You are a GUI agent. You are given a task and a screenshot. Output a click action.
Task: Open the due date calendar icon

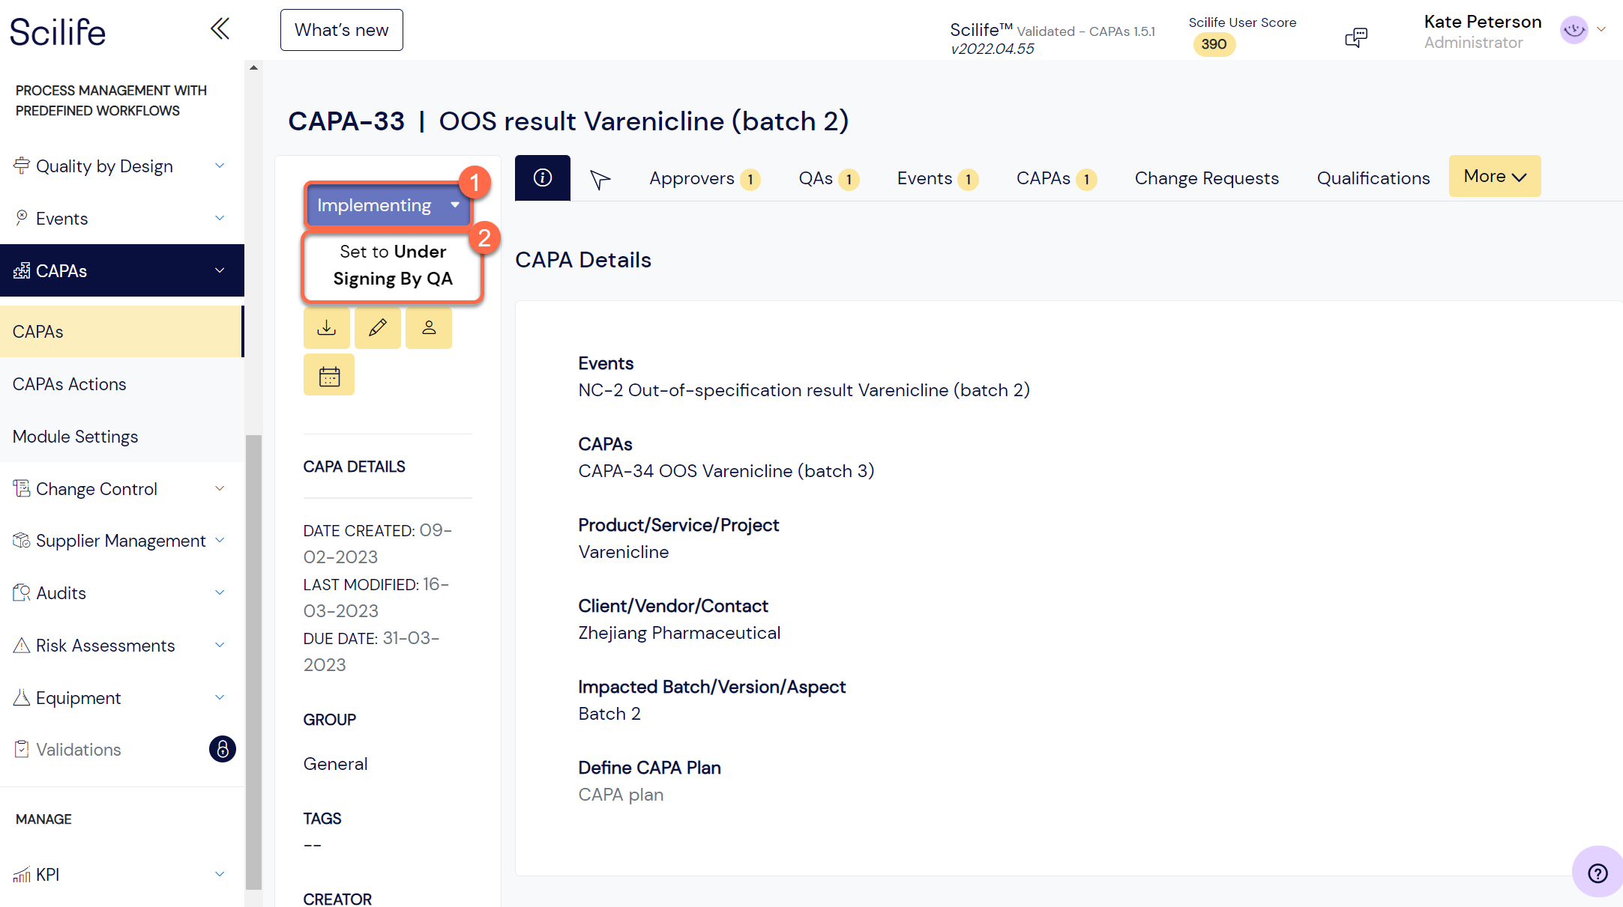click(328, 374)
